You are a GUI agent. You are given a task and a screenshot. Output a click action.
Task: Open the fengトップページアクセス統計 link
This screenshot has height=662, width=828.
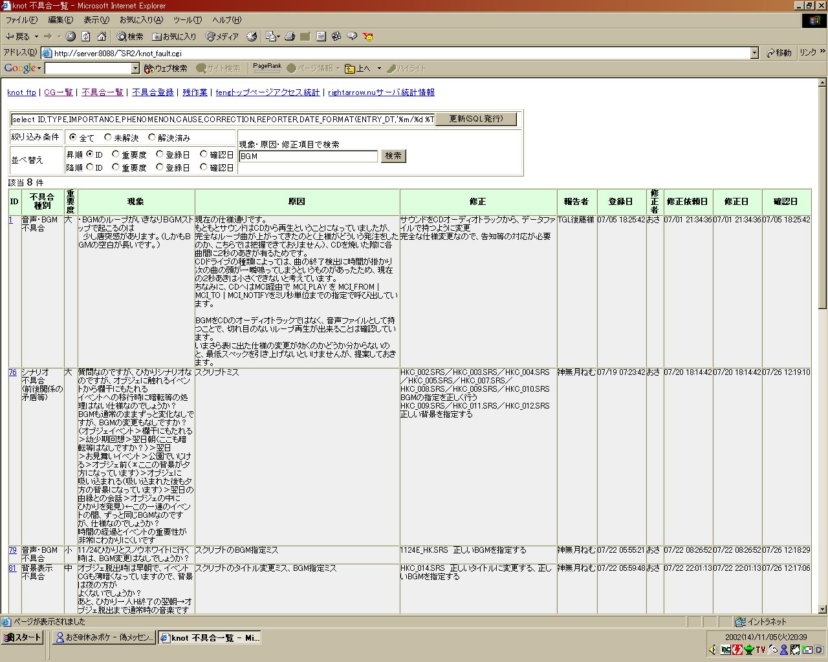tap(268, 92)
